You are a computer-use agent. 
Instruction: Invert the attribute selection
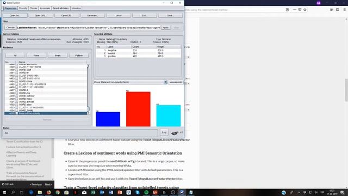[58, 56]
